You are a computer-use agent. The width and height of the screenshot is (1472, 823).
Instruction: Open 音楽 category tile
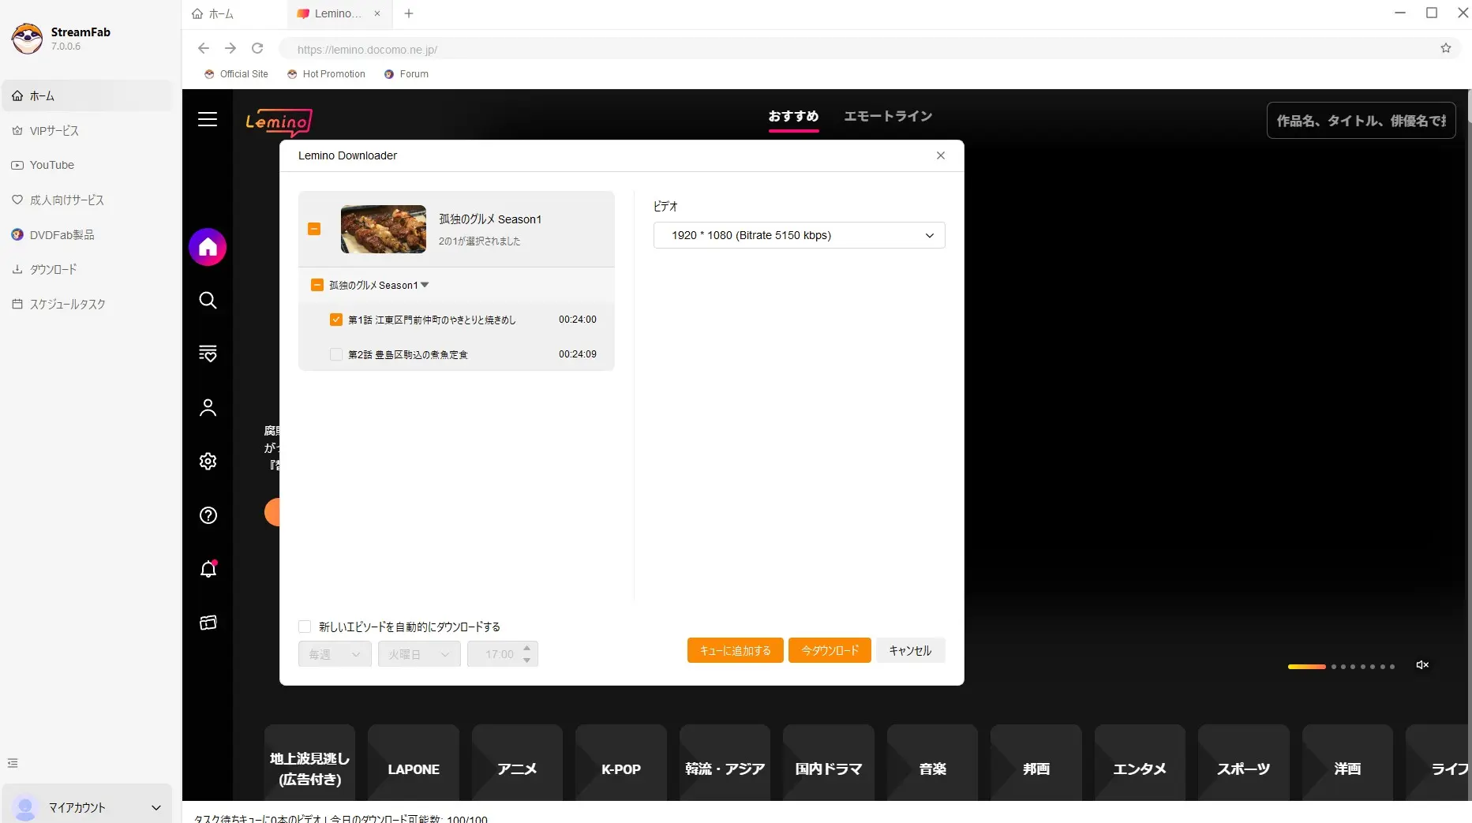932,763
